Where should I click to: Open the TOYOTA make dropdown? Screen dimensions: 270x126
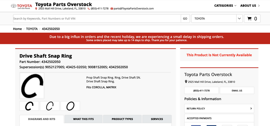[x=217, y=19]
